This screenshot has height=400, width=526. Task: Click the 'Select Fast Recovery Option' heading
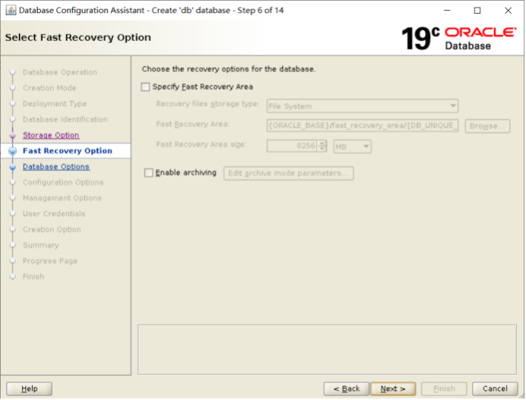(x=78, y=37)
